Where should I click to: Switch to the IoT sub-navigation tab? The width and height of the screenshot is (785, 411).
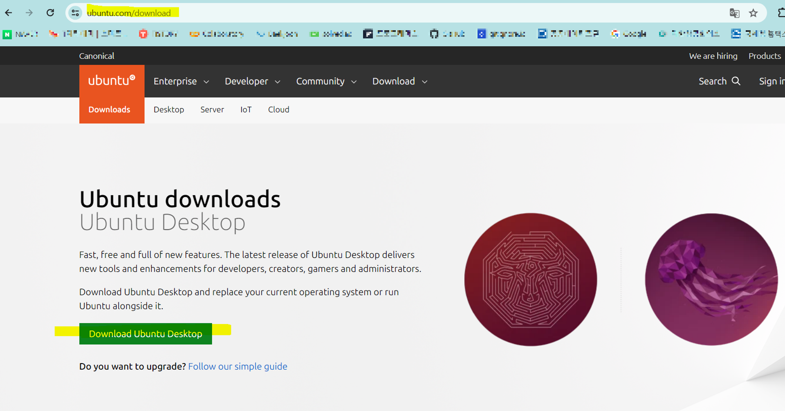coord(246,109)
